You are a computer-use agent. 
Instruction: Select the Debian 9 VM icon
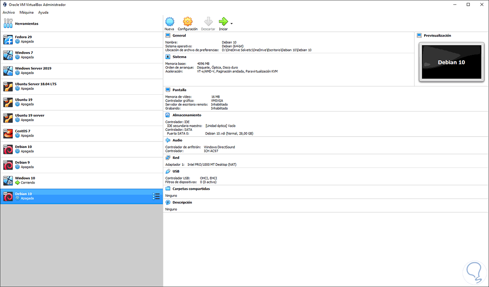tap(8, 165)
